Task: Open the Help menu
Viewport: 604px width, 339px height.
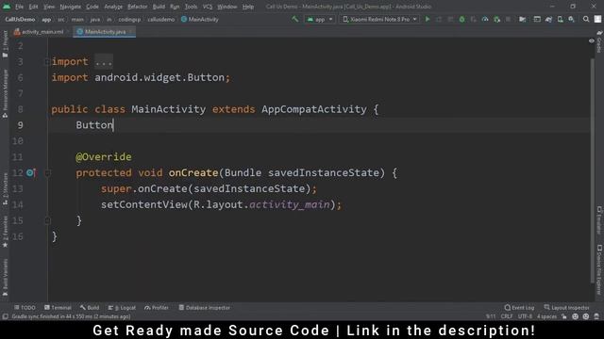Action: click(x=248, y=7)
